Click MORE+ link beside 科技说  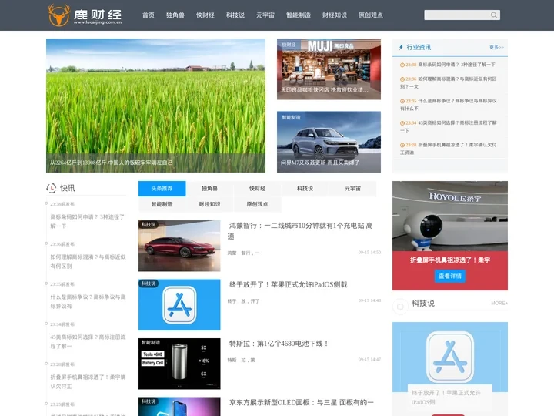point(499,304)
